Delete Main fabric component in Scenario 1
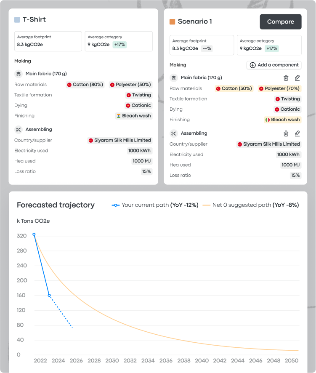This screenshot has width=316, height=373. pyautogui.click(x=286, y=78)
